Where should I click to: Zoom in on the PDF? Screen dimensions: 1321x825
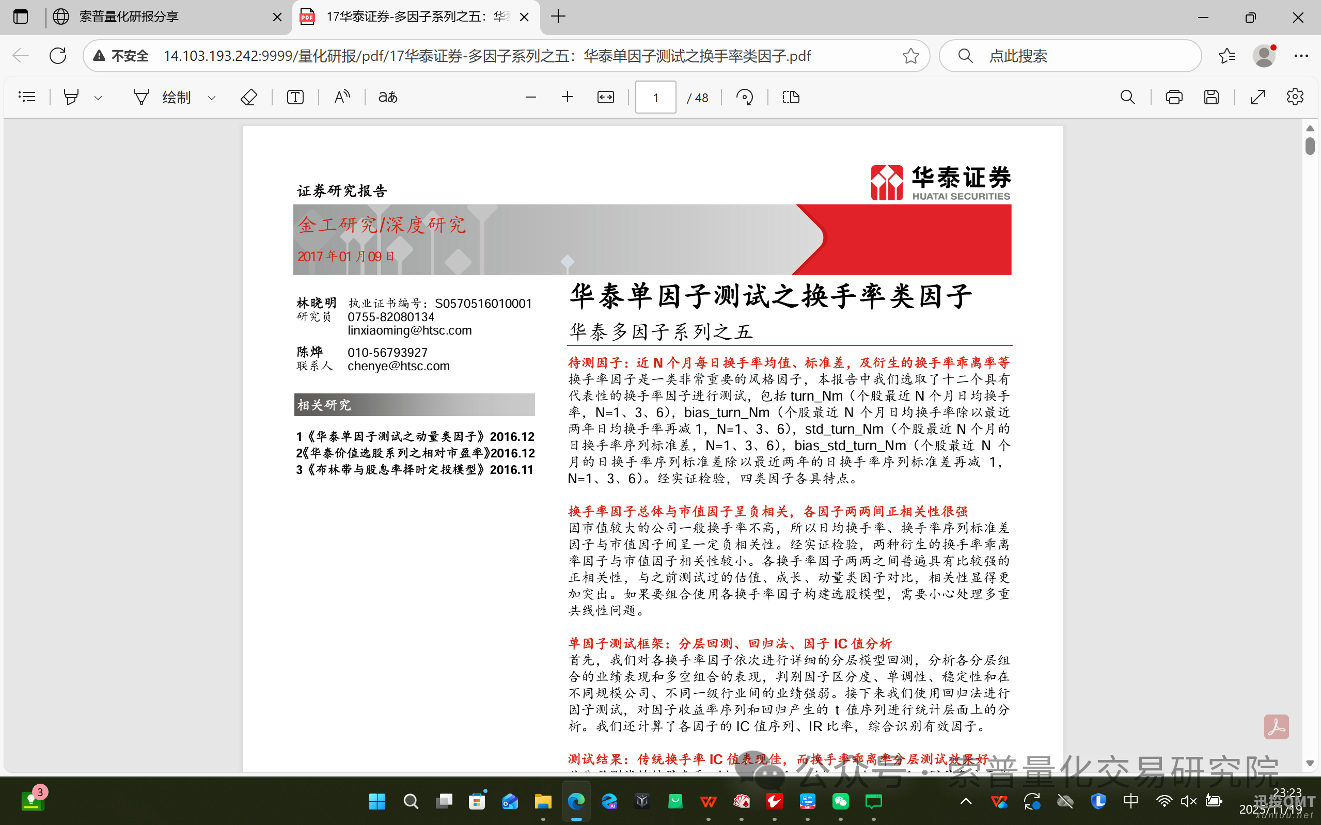568,97
